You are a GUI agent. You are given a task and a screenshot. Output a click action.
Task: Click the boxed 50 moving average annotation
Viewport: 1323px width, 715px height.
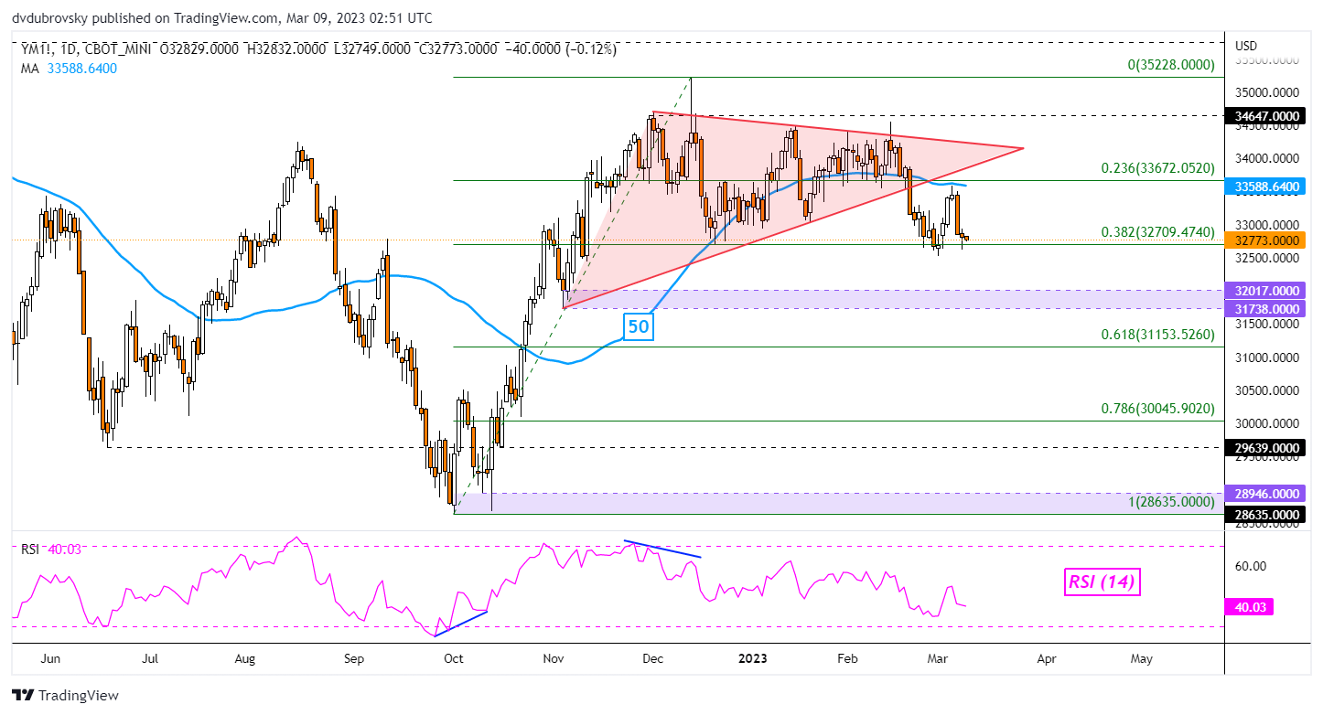(x=638, y=326)
